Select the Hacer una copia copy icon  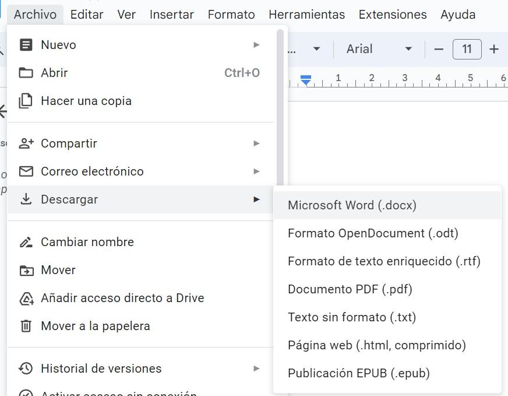click(26, 100)
